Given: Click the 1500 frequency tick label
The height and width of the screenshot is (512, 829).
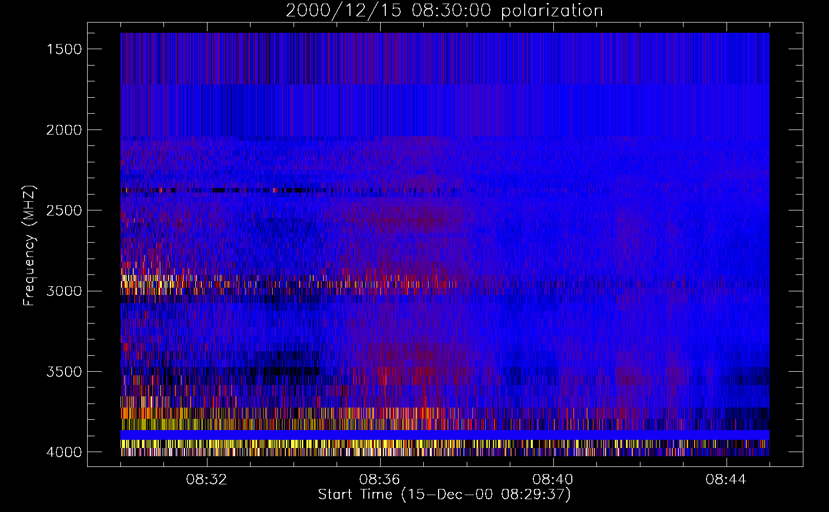Looking at the screenshot, I should coord(64,49).
